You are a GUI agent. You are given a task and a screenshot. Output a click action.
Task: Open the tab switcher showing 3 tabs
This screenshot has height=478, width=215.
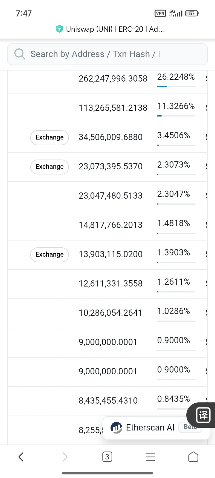click(x=107, y=457)
